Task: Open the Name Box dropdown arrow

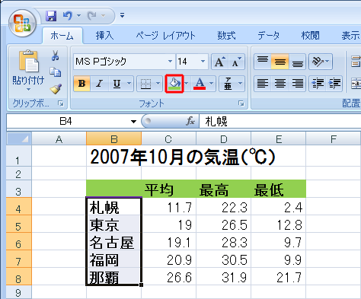Action: (133, 122)
